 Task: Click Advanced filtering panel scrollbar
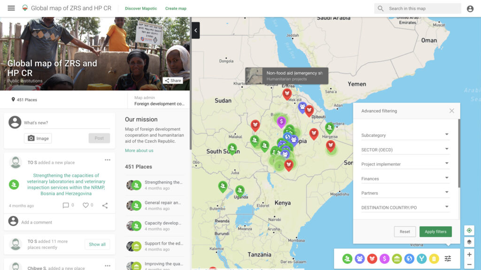tap(459, 153)
